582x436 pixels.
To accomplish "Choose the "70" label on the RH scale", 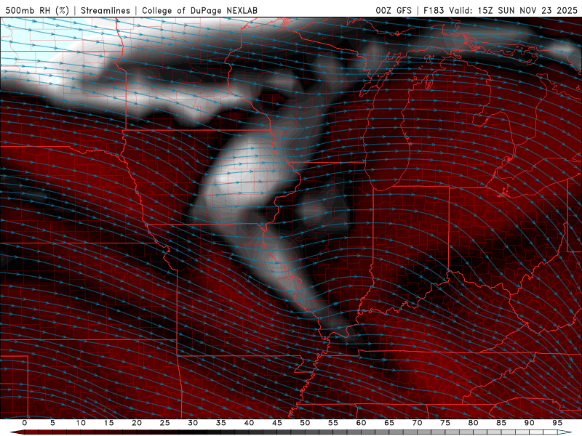I will (x=417, y=423).
